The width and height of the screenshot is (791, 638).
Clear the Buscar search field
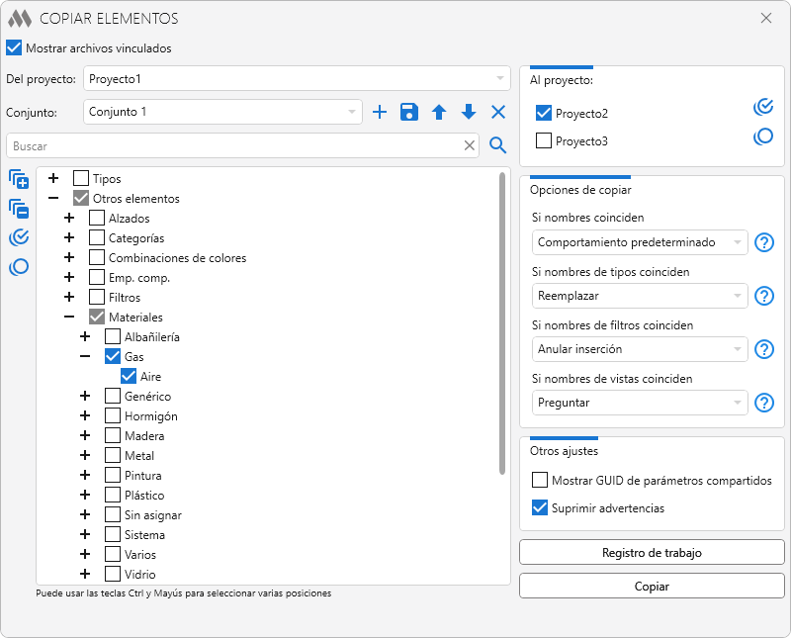point(469,145)
